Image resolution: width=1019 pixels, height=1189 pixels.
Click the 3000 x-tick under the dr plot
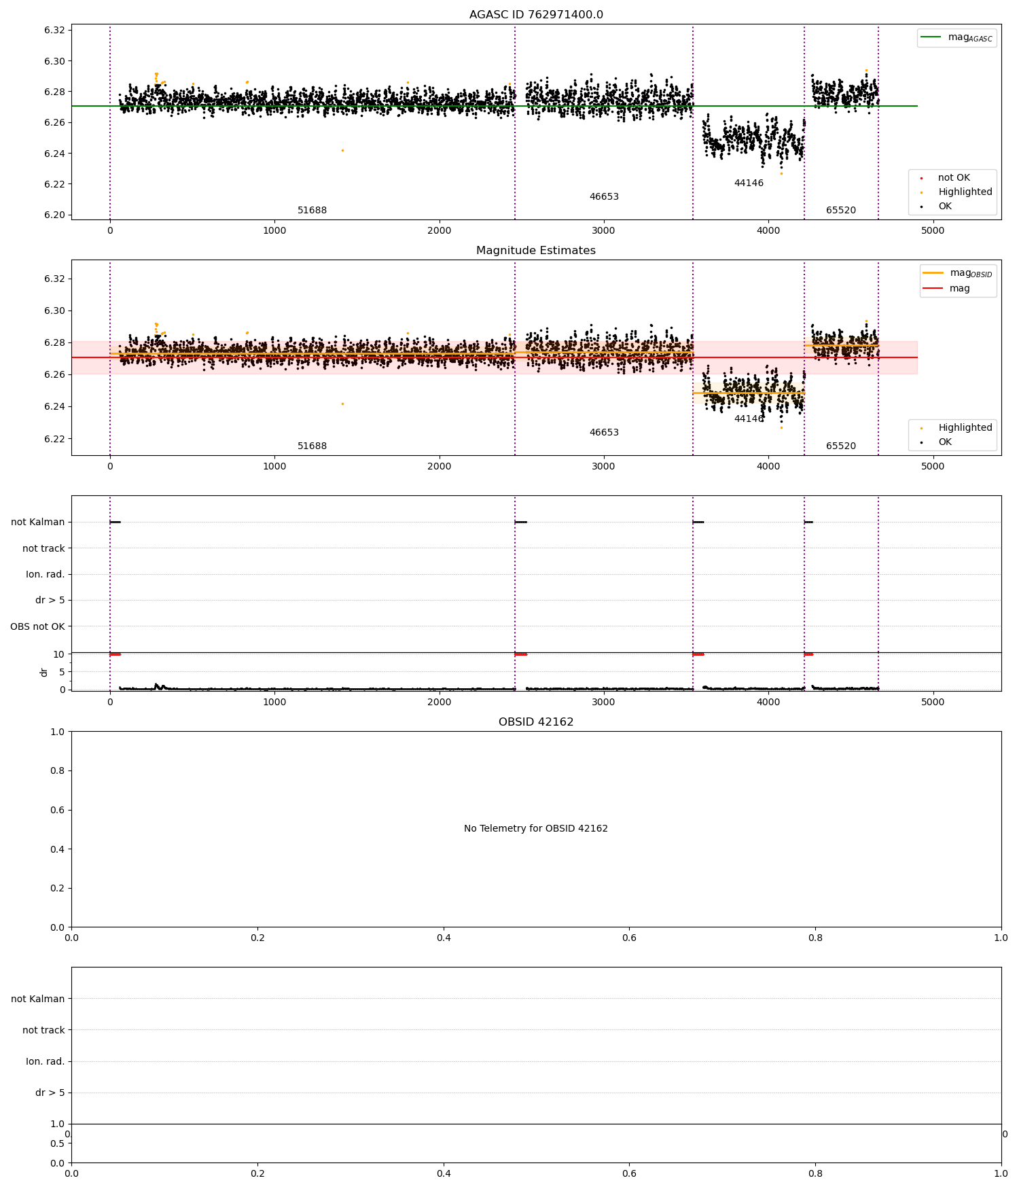click(x=604, y=702)
